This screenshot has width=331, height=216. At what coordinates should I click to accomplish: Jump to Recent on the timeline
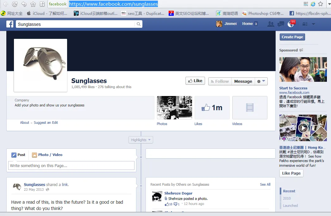pyautogui.click(x=289, y=191)
